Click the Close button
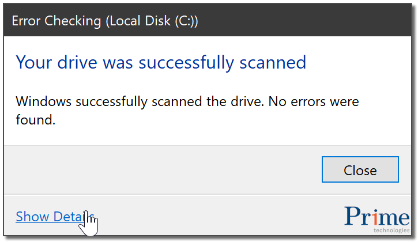Image resolution: width=418 pixels, height=242 pixels. [x=360, y=170]
